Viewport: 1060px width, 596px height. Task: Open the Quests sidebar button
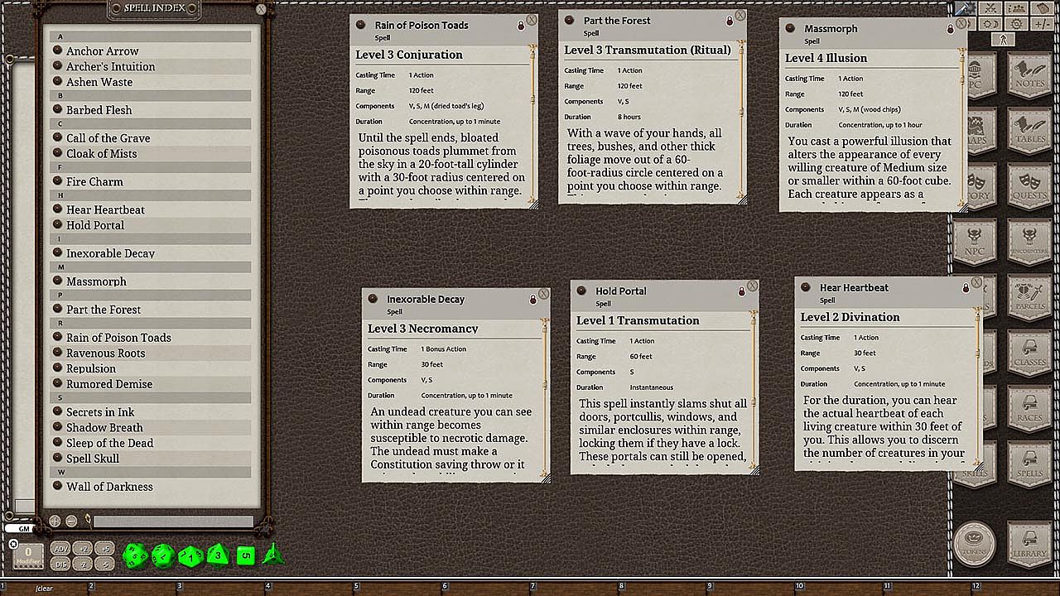click(x=1029, y=185)
